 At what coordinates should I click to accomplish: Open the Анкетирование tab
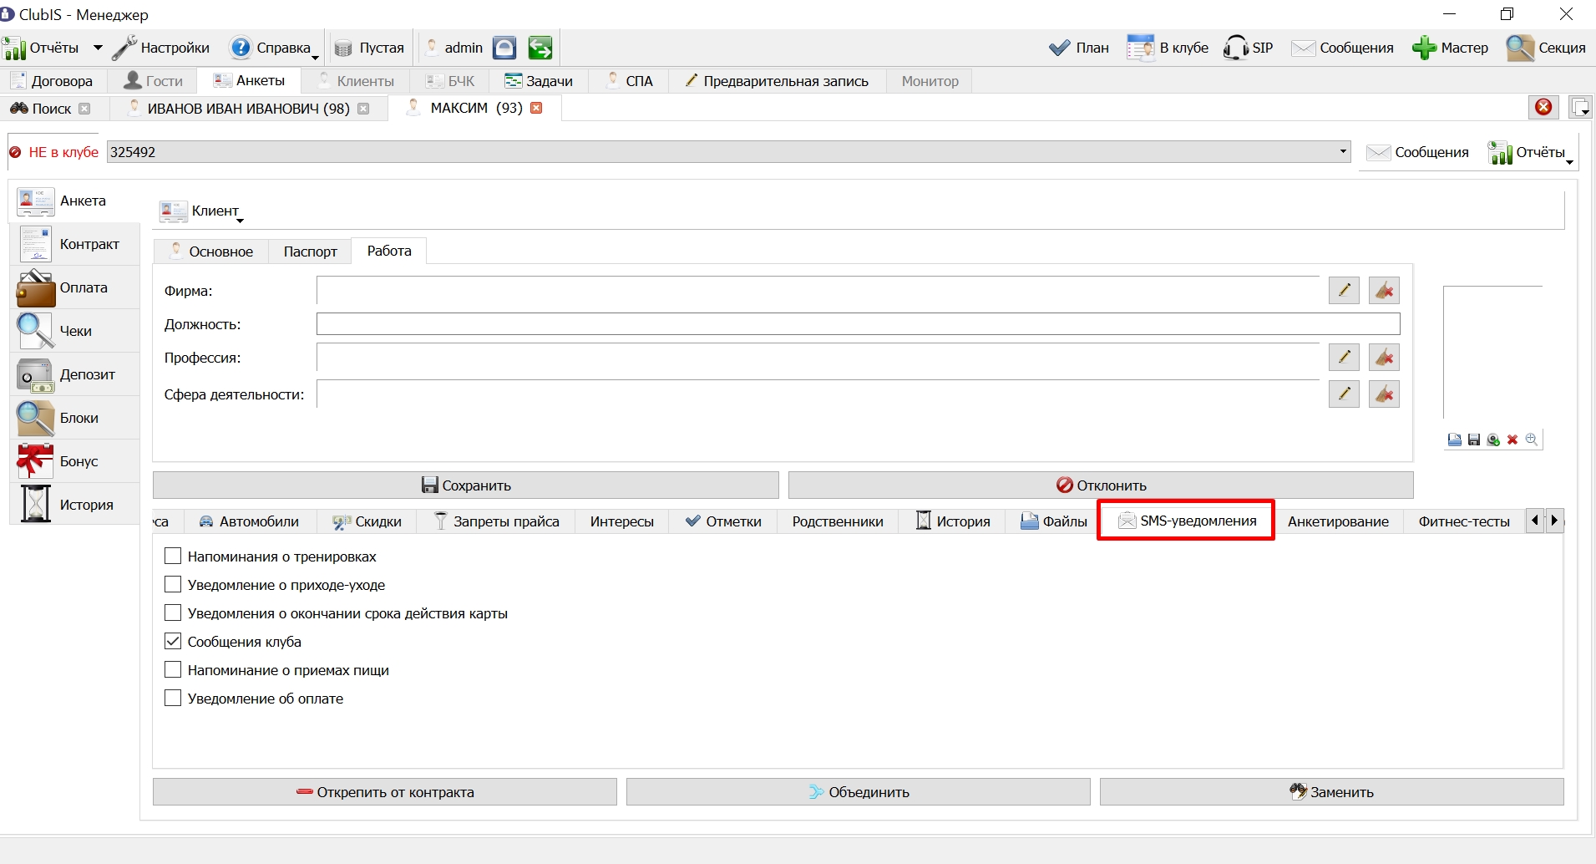click(1338, 521)
